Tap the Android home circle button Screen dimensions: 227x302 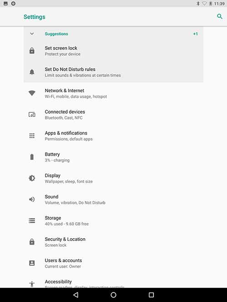click(113, 295)
